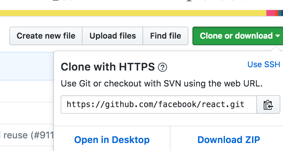
Task: Click the Clone with HTTPS heading
Action: (x=108, y=67)
